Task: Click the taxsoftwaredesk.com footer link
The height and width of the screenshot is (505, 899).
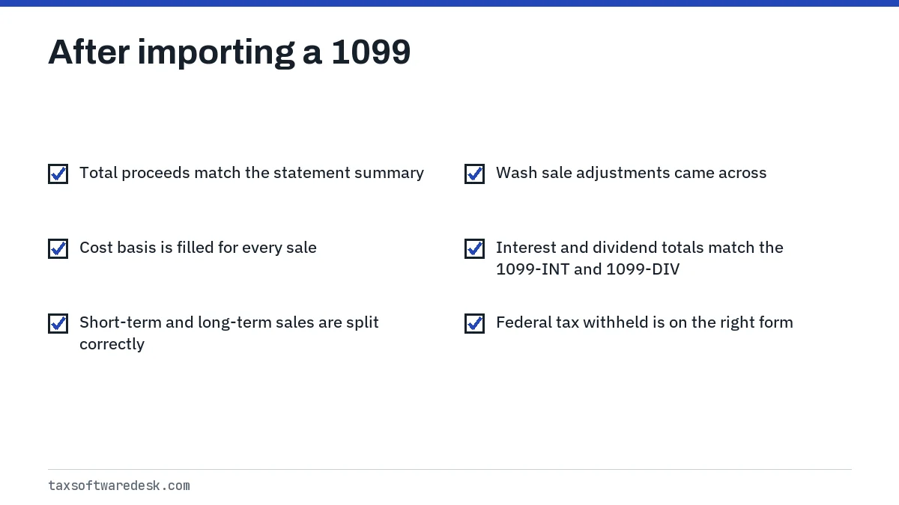Action: [x=119, y=486]
